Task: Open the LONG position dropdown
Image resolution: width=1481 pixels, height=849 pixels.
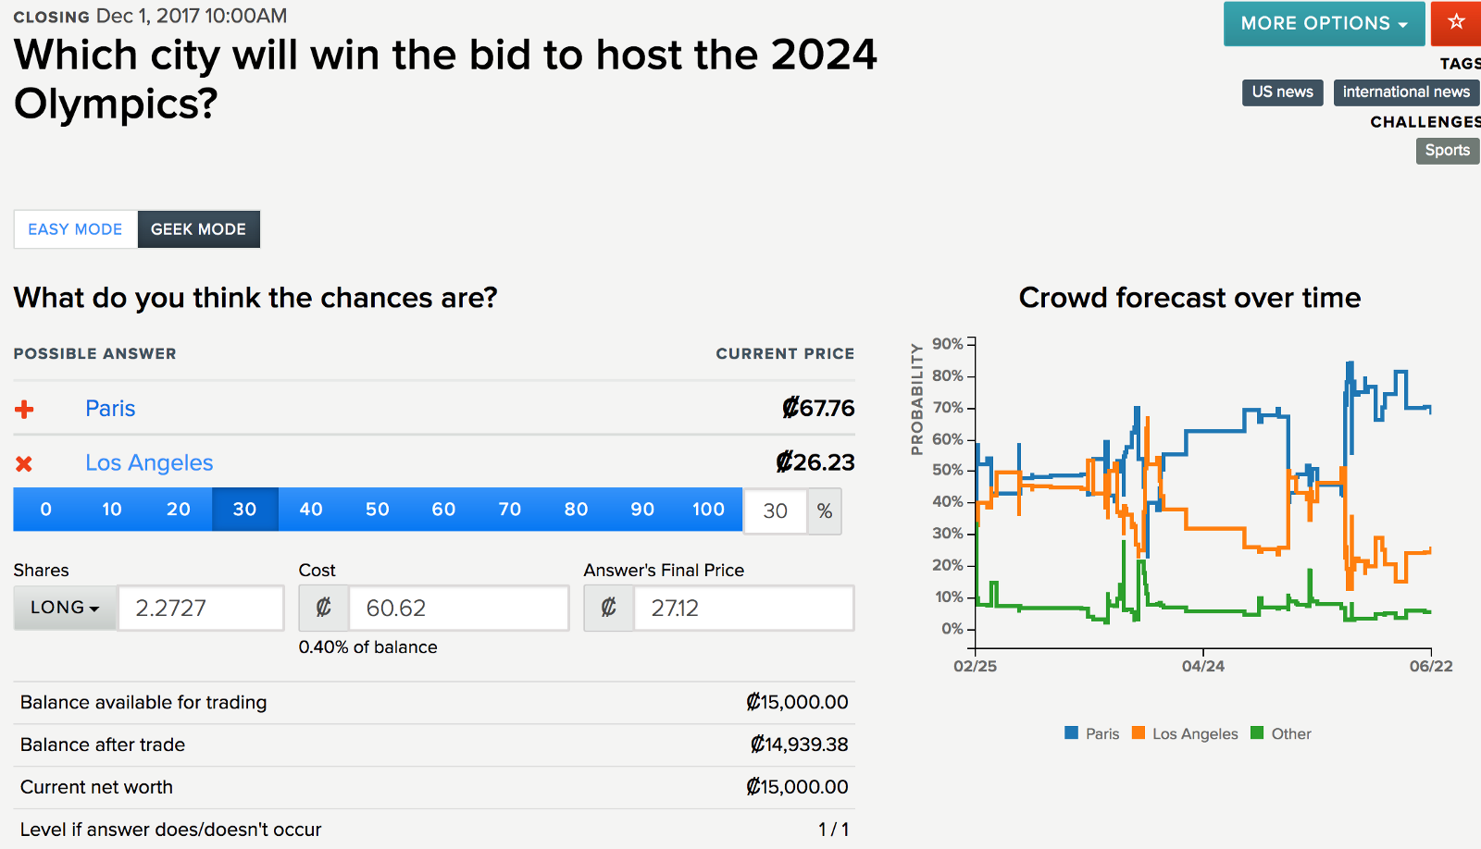Action: [65, 608]
